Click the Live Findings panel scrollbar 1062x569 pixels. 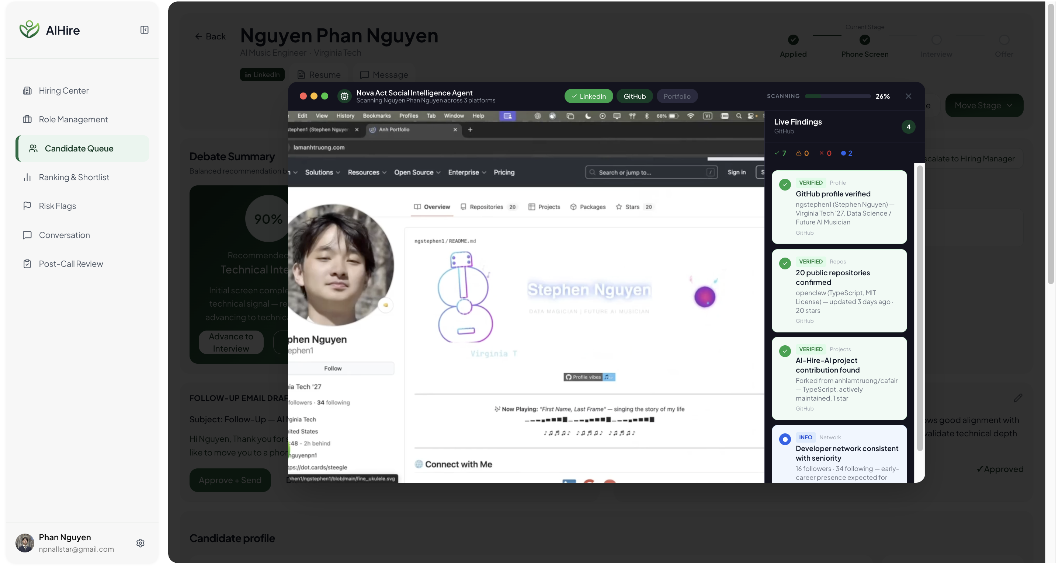[x=919, y=309]
